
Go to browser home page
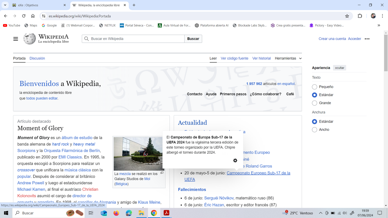pos(33,16)
